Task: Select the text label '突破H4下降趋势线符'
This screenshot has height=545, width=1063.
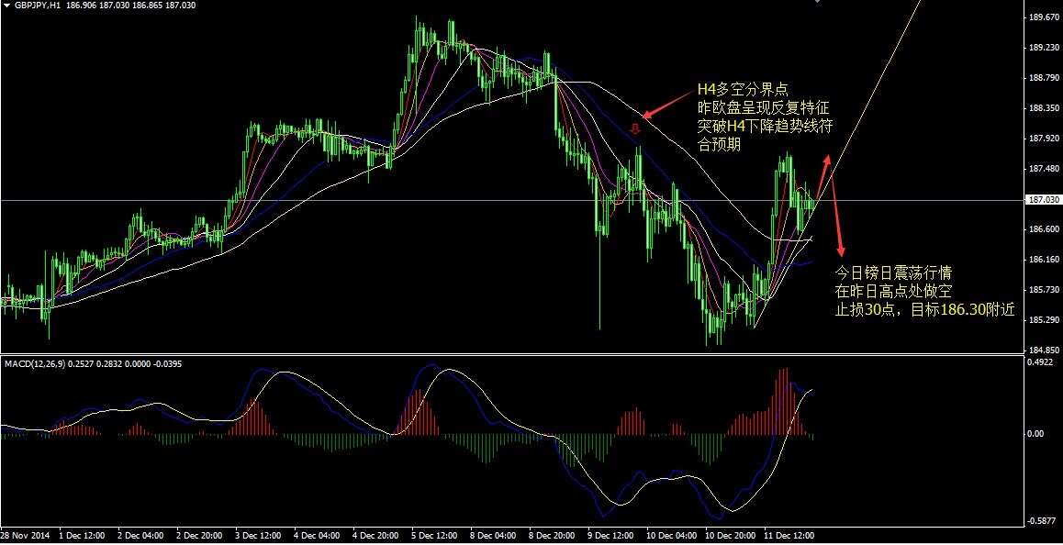Action: [x=766, y=126]
